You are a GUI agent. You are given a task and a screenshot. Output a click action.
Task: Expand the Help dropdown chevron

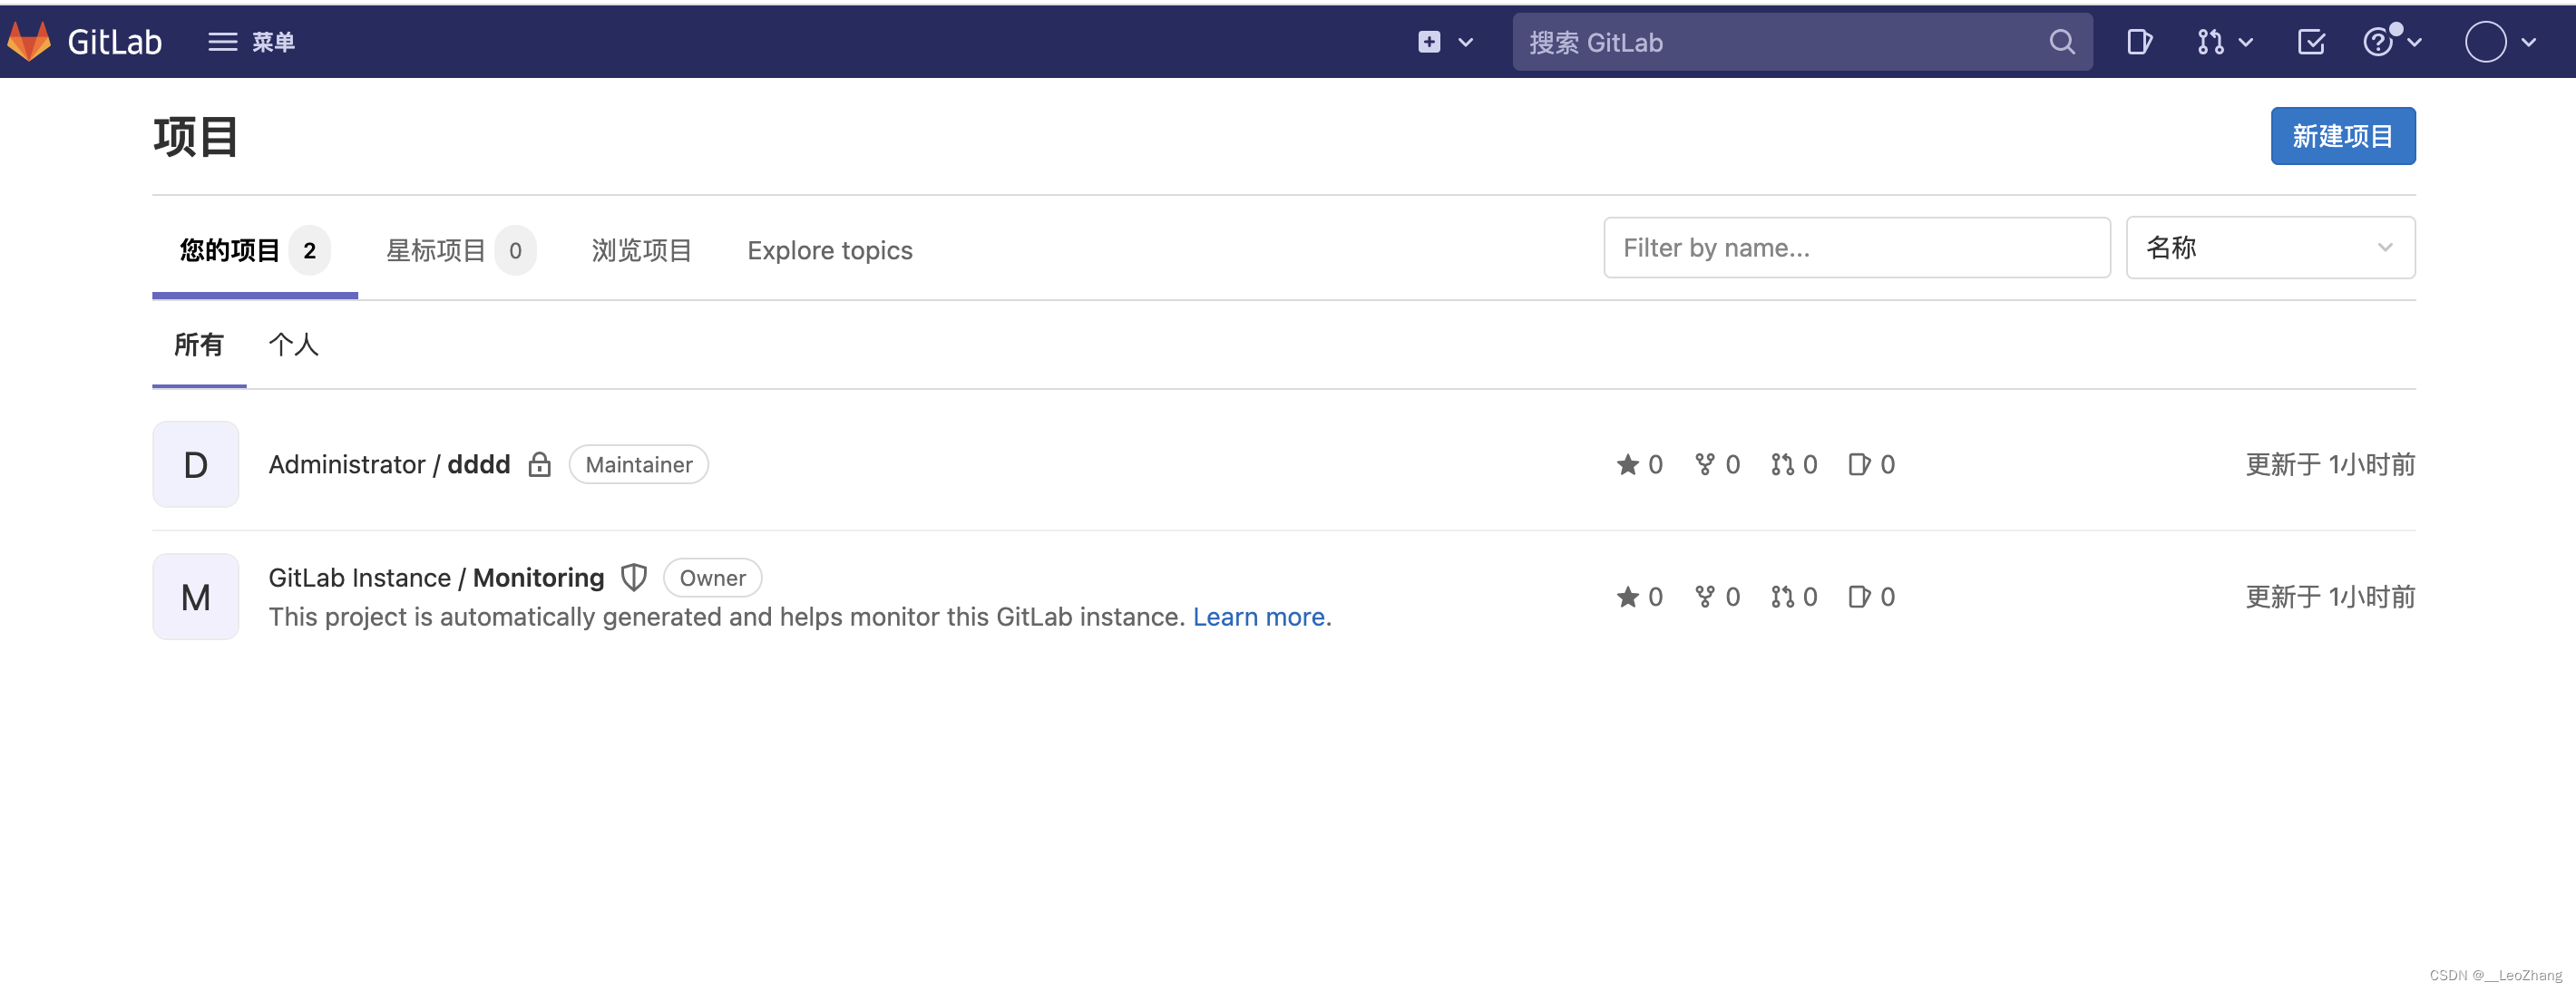point(2414,42)
